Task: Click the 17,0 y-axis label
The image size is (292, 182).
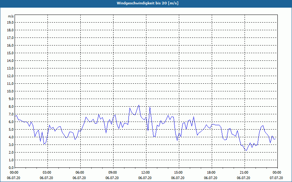Action: 10,38
